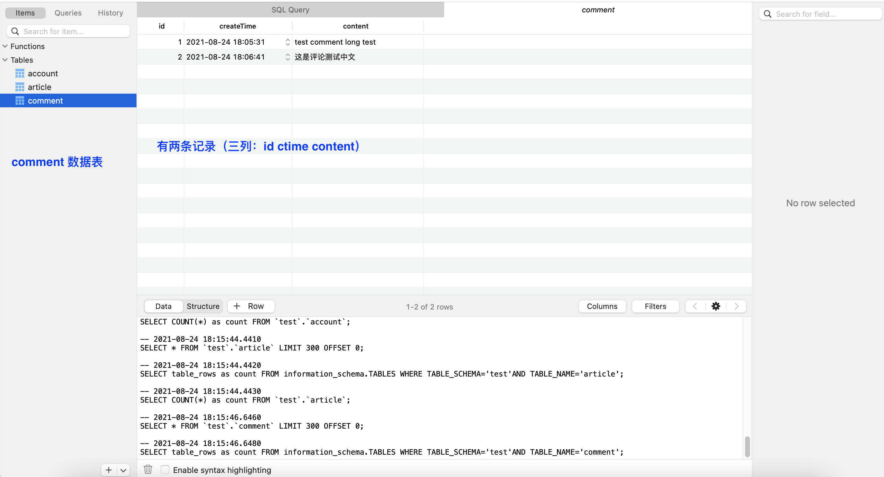Go to previous page with left arrow
Screen dimensions: 884x477
695,306
